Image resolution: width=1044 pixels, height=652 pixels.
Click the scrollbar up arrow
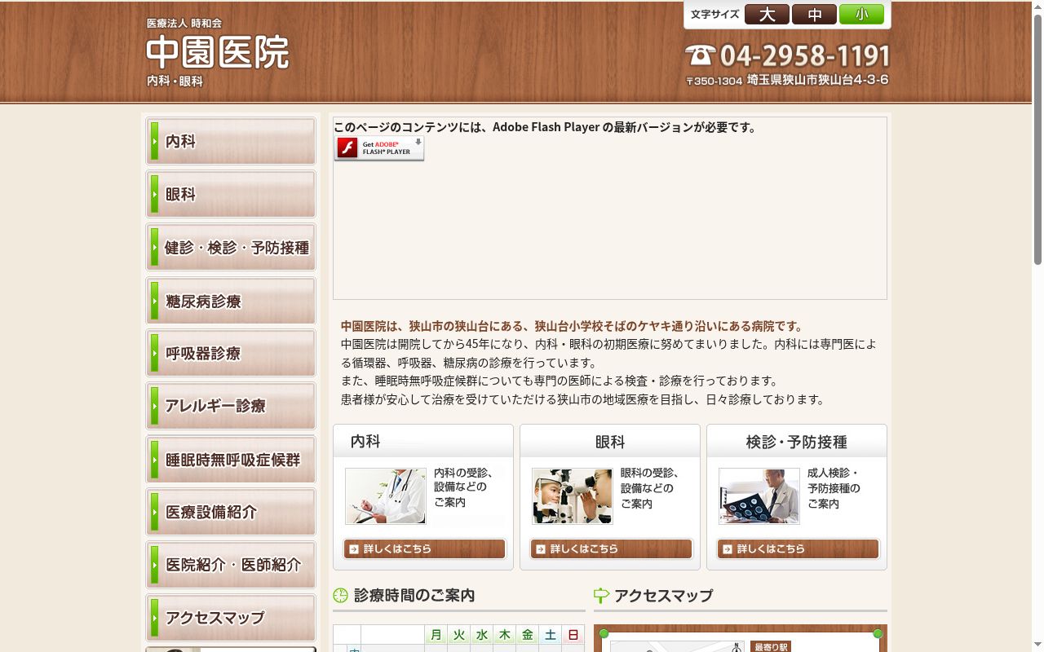(x=1037, y=6)
